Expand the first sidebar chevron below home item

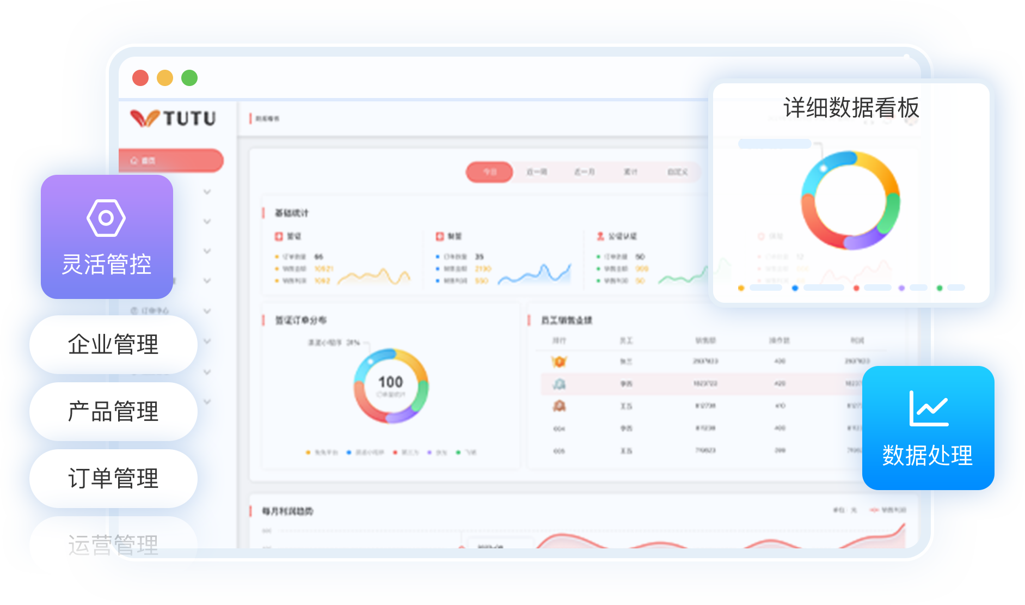tap(207, 192)
